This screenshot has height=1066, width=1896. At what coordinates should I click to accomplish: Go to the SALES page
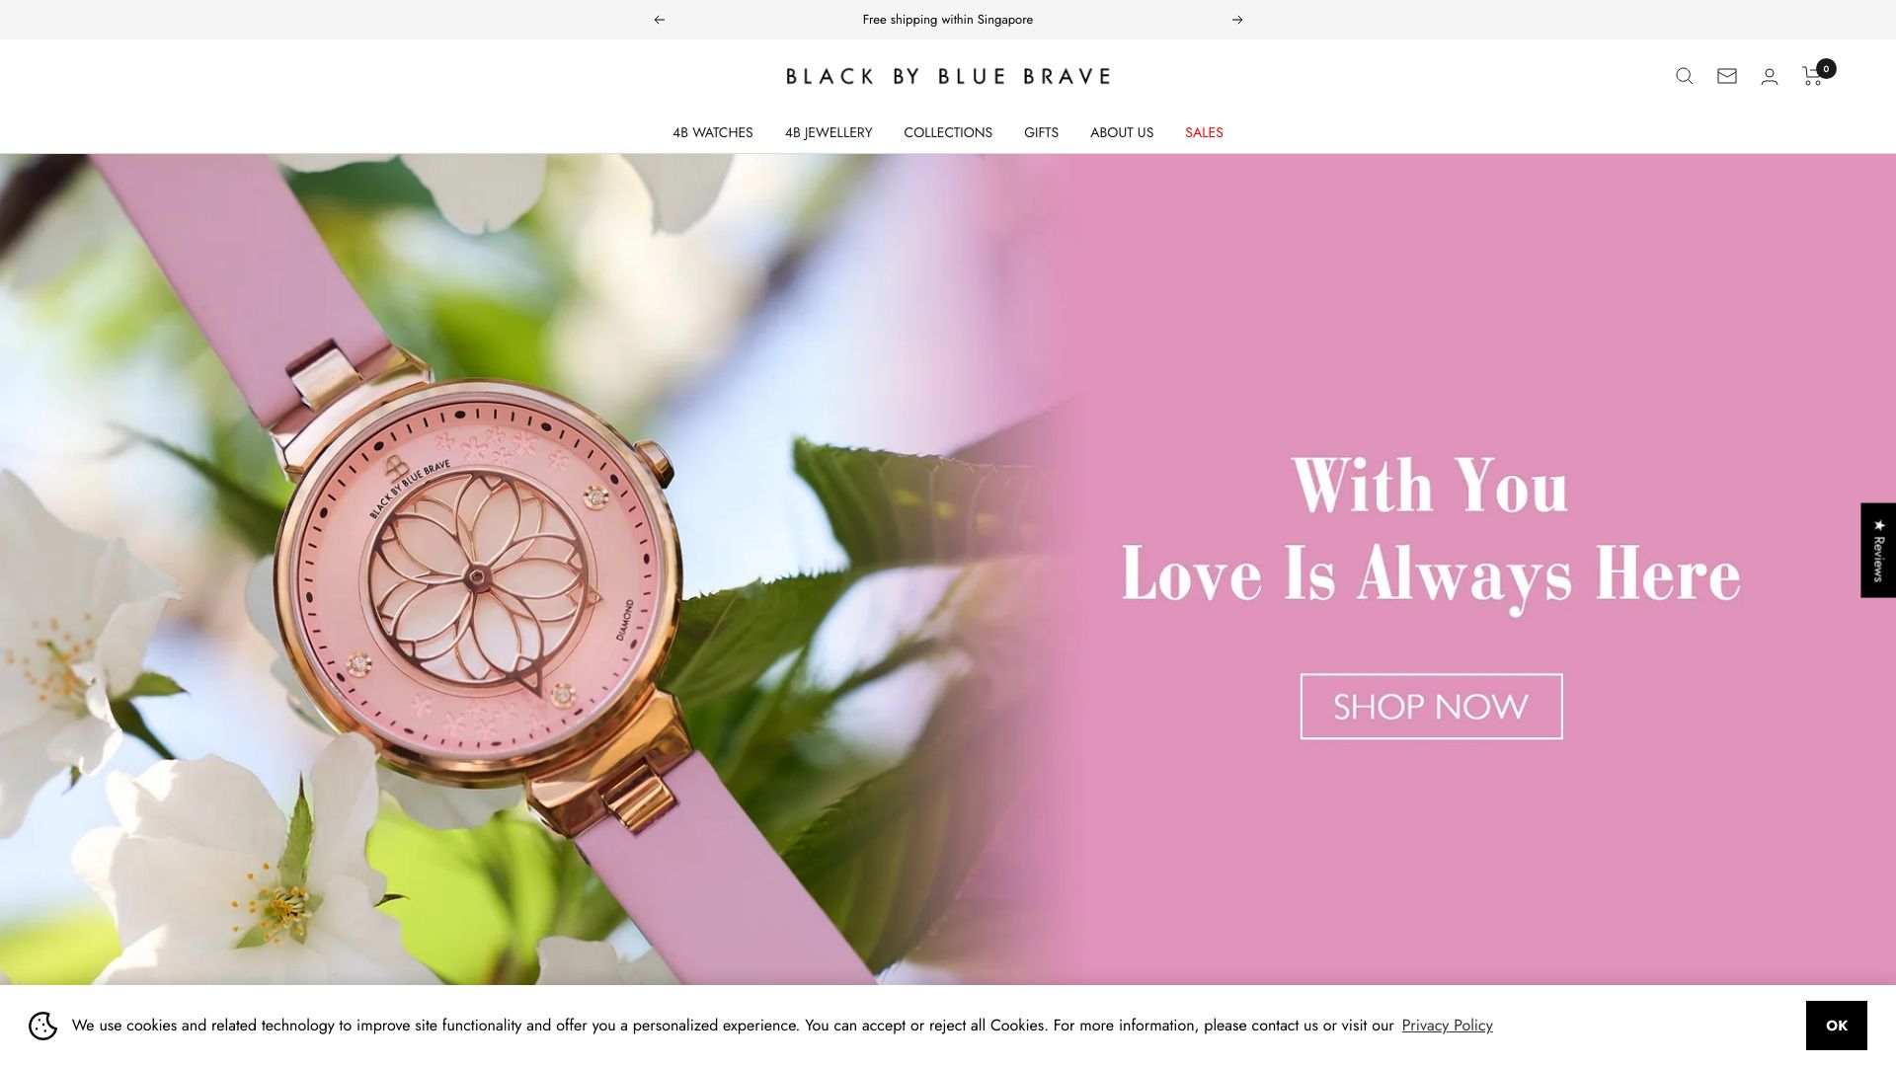point(1204,132)
